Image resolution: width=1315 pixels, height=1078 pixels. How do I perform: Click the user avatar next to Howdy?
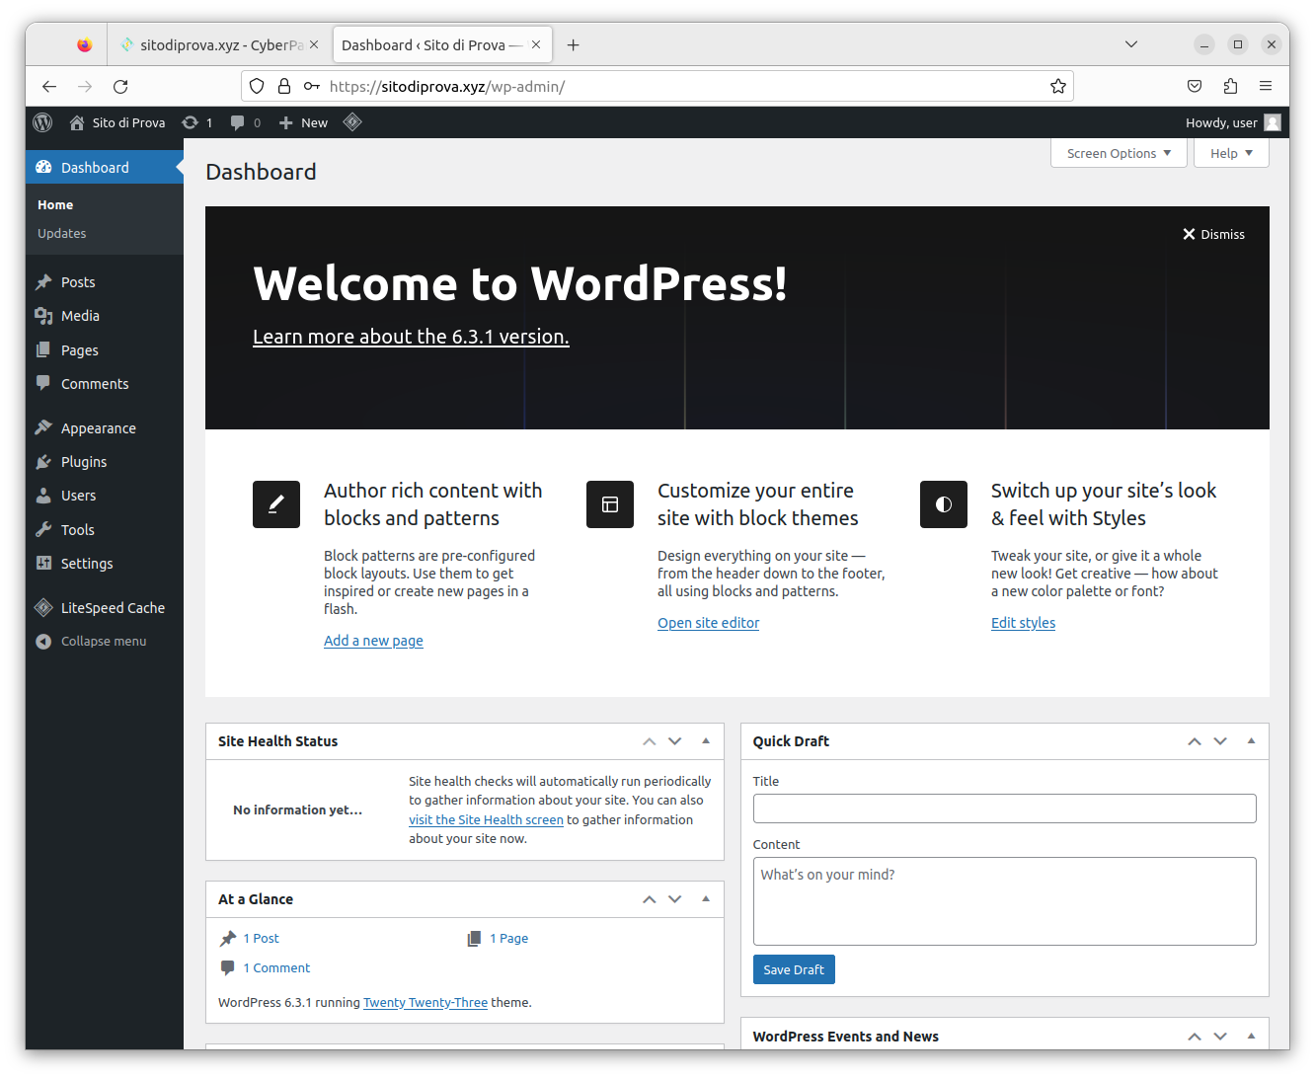[1273, 122]
